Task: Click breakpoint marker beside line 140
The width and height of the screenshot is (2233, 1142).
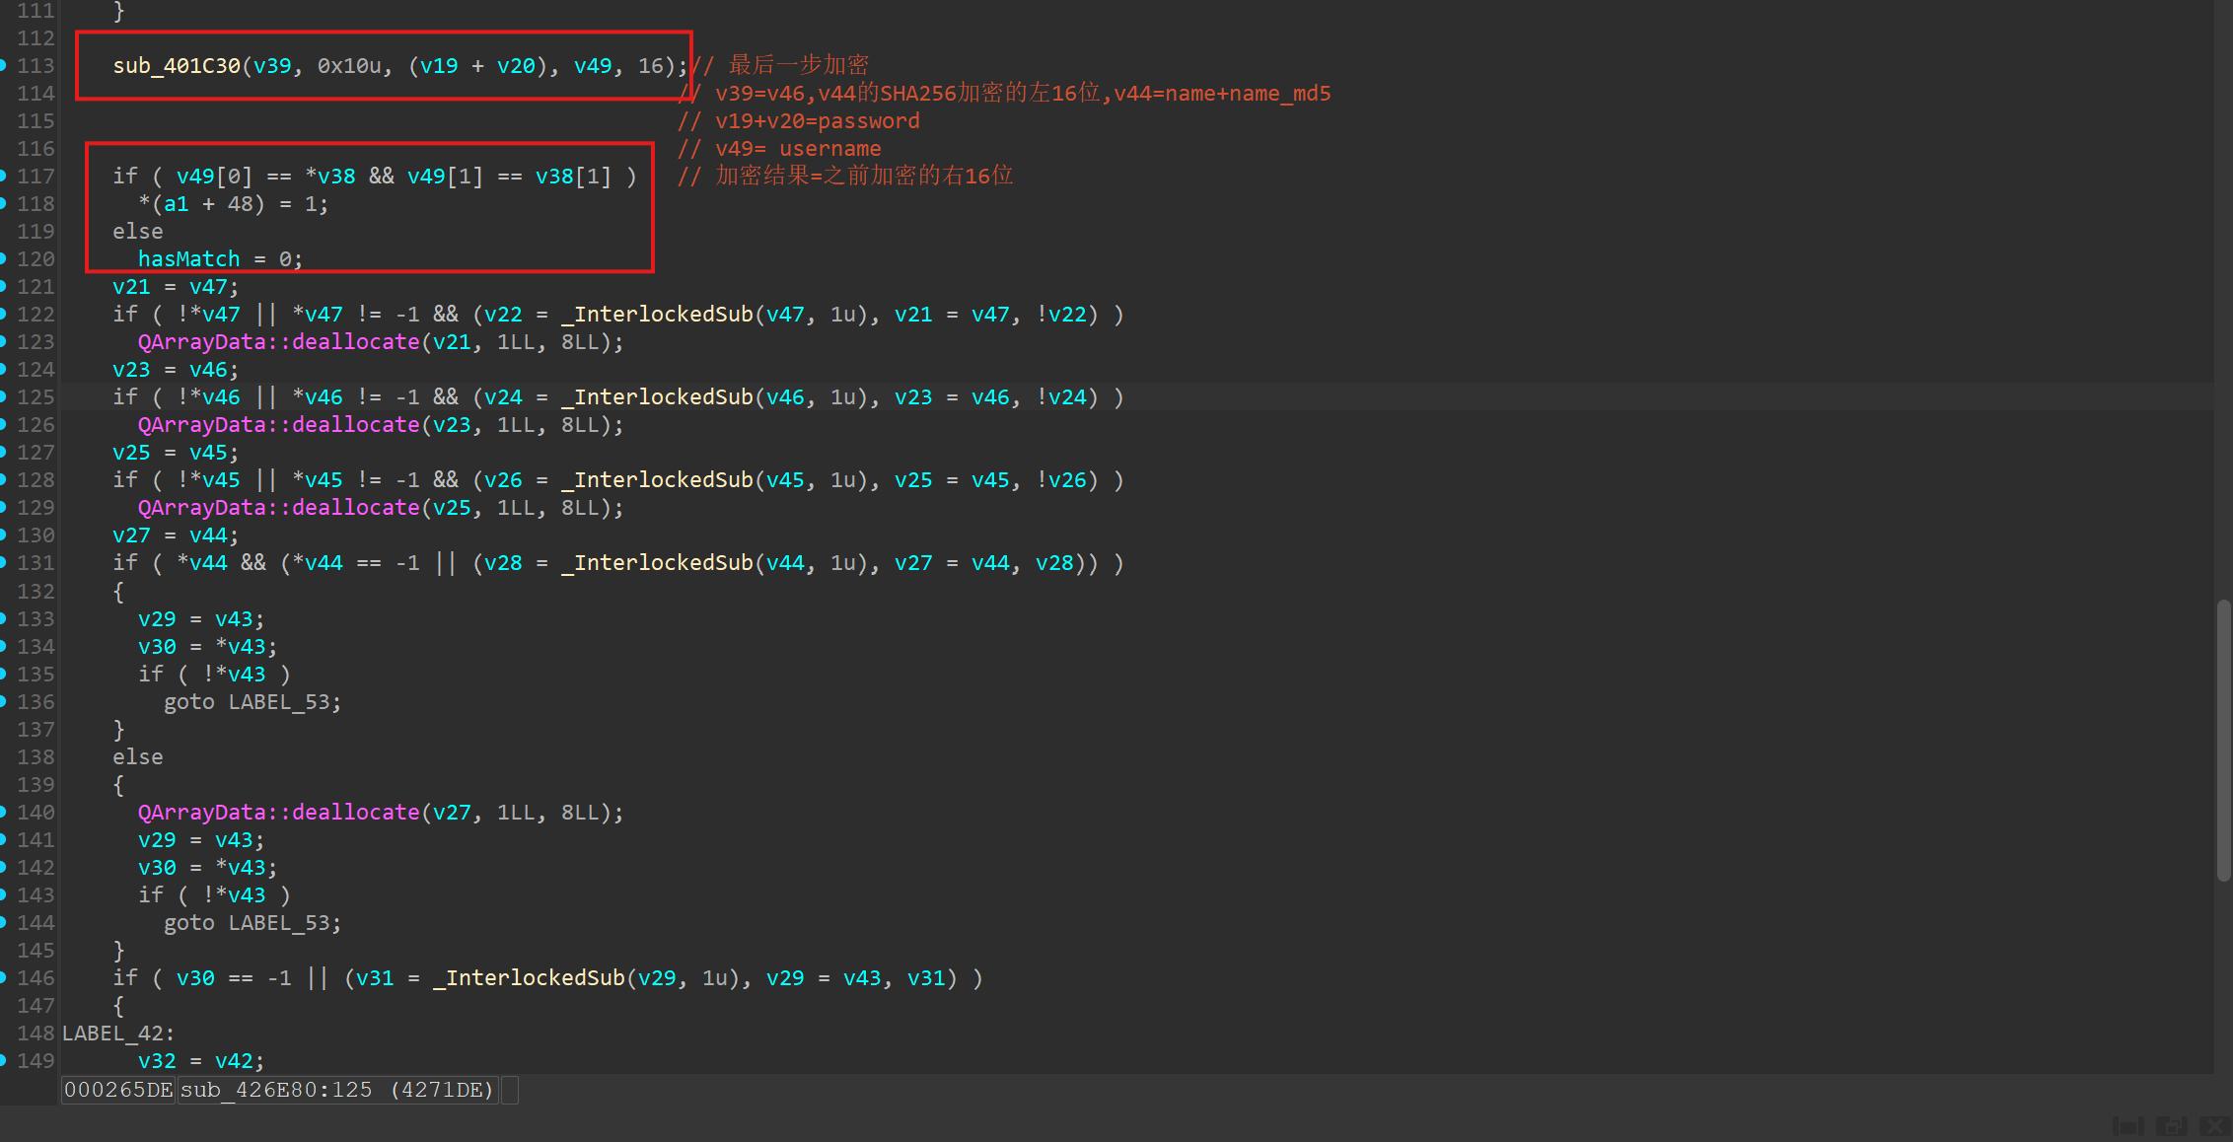Action: tap(3, 812)
